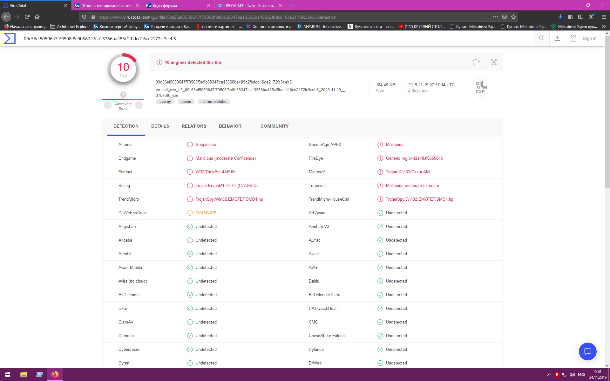Expand bookmarks overflow chevron
610x381 pixels.
(604, 27)
